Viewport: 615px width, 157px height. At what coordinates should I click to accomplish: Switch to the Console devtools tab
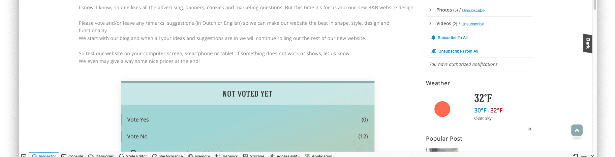pyautogui.click(x=72, y=156)
